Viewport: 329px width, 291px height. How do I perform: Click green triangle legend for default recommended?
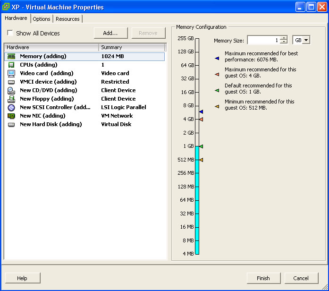point(217,91)
